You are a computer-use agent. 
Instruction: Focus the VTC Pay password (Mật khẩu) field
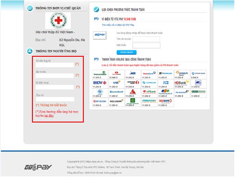click(146, 45)
